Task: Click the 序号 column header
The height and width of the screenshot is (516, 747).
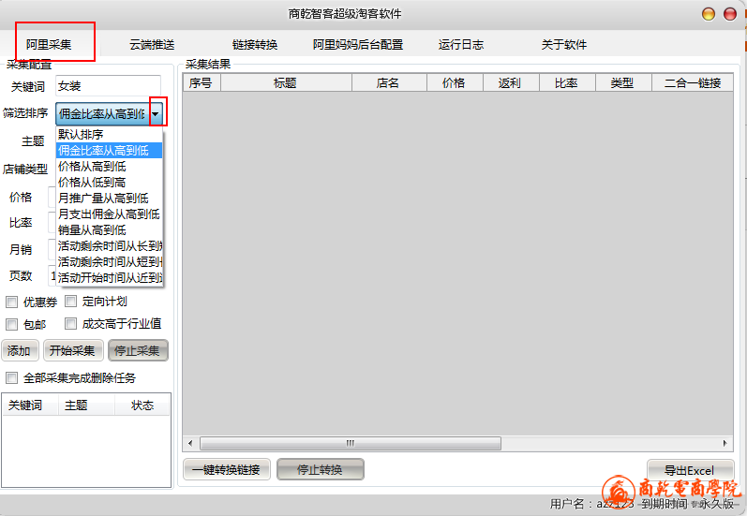Action: click(201, 82)
